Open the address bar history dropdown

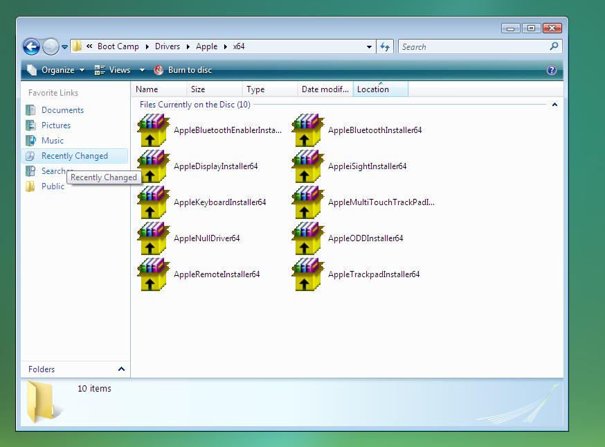click(x=369, y=46)
